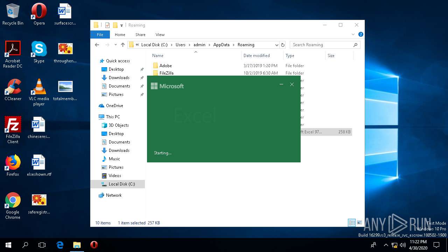Open 3D Objects under This PC
Viewport: 448px width, 252px height.
(119, 125)
